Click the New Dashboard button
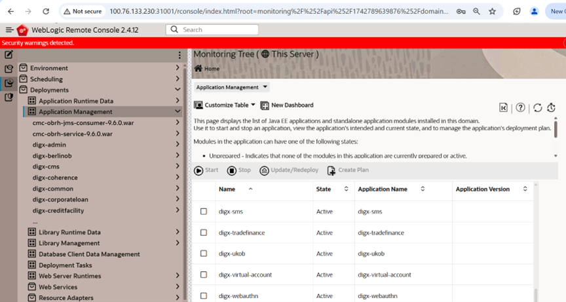The height and width of the screenshot is (302, 566). pos(287,105)
